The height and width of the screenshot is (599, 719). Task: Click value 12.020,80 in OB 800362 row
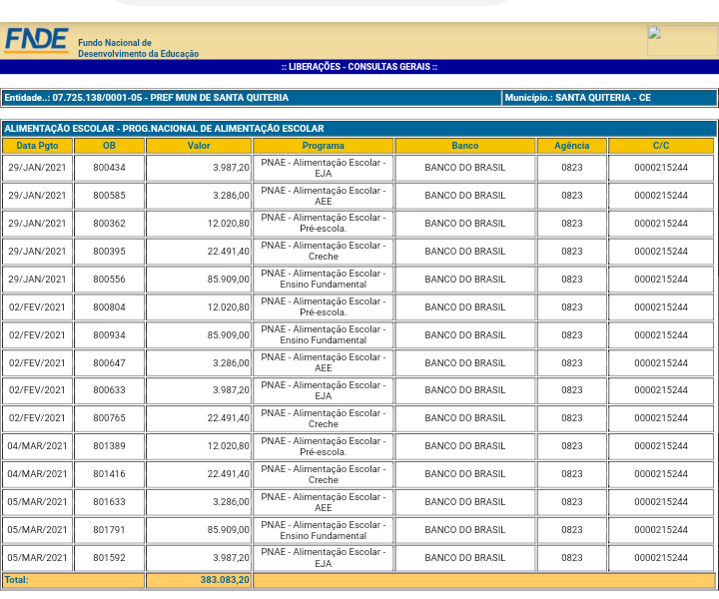click(229, 224)
